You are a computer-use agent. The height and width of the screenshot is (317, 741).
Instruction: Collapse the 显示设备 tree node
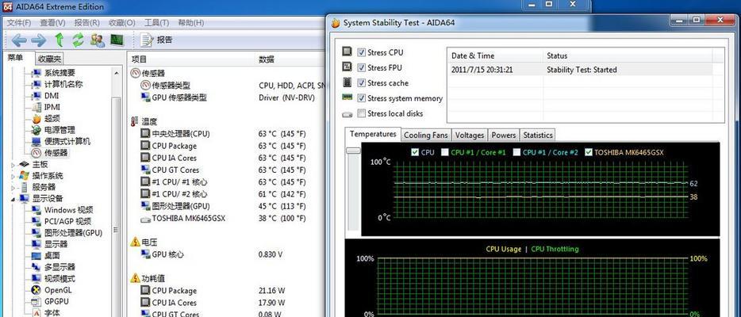pyautogui.click(x=13, y=199)
